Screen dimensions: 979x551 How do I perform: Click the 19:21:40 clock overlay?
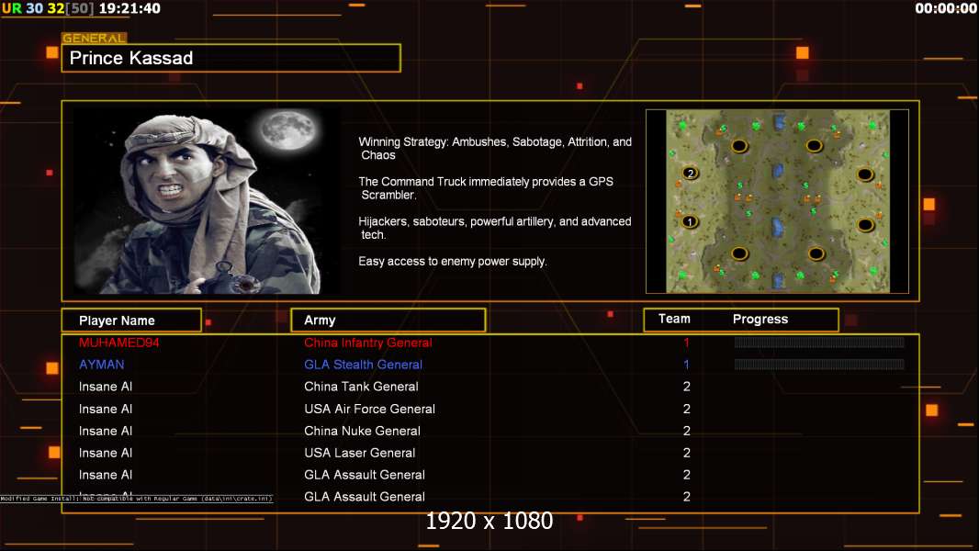[x=129, y=8]
